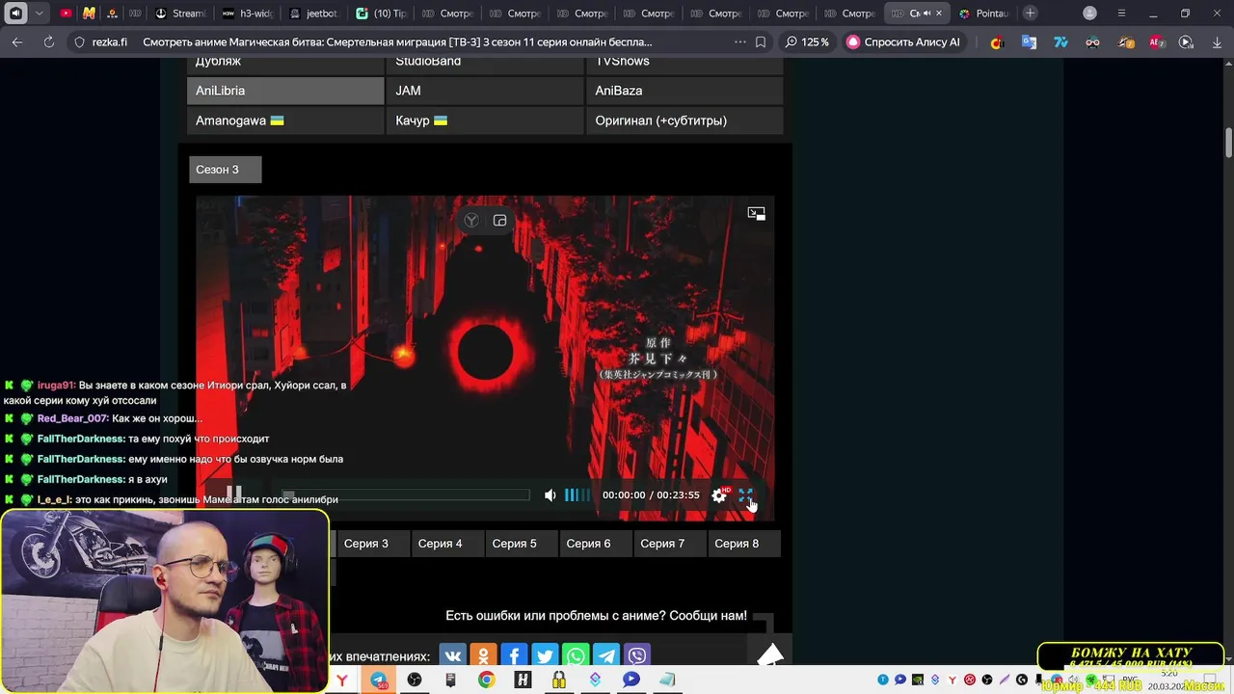Open the address bar three-dots menu
The width and height of the screenshot is (1234, 694).
(x=739, y=42)
